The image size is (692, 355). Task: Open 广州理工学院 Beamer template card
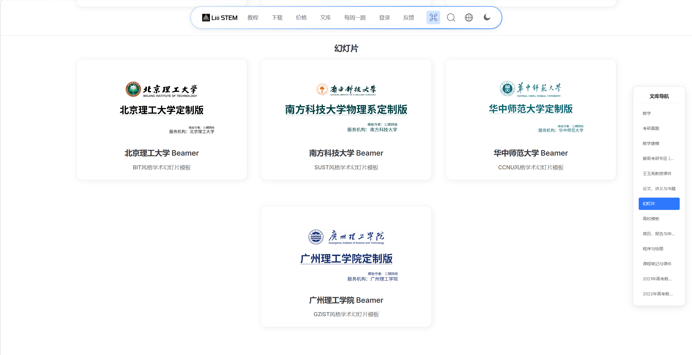(346, 300)
